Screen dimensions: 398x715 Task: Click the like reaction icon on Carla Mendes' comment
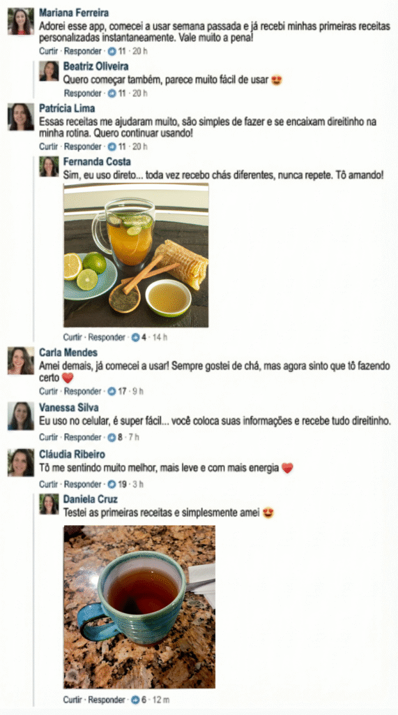click(112, 391)
